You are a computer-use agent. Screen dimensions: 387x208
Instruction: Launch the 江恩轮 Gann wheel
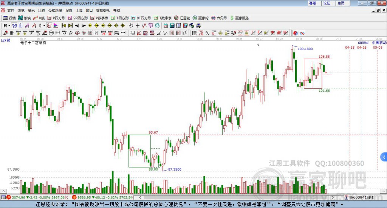[182, 18]
